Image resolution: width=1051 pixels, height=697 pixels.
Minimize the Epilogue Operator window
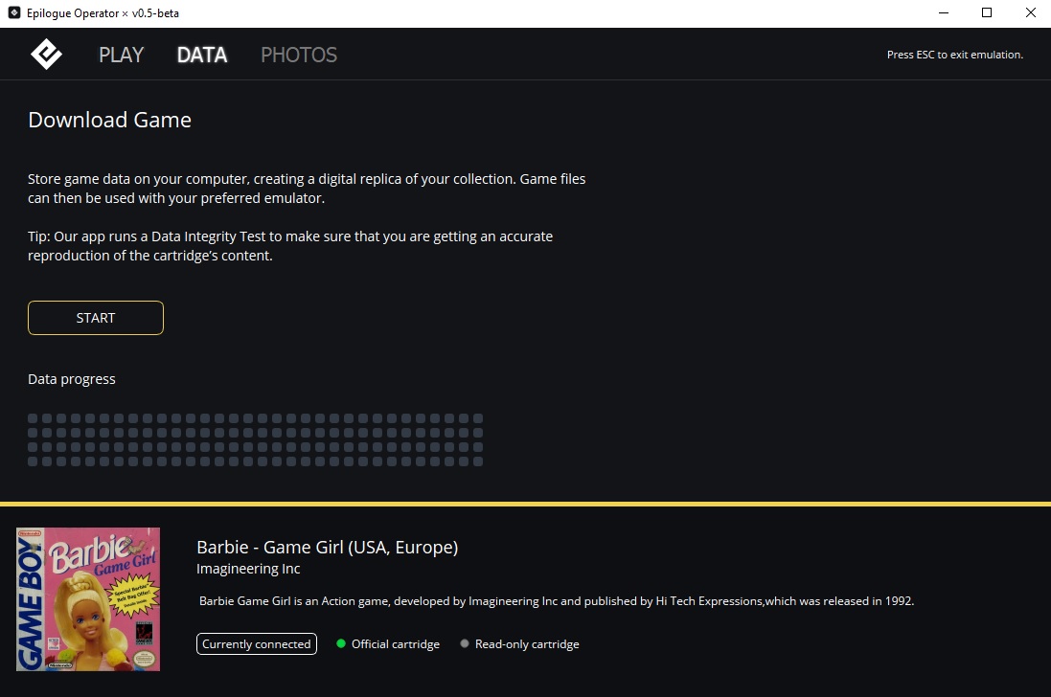(x=942, y=13)
